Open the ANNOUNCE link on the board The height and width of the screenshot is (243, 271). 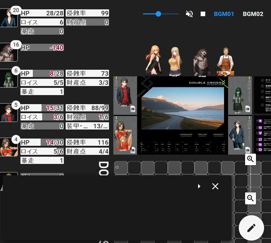[x=186, y=134]
